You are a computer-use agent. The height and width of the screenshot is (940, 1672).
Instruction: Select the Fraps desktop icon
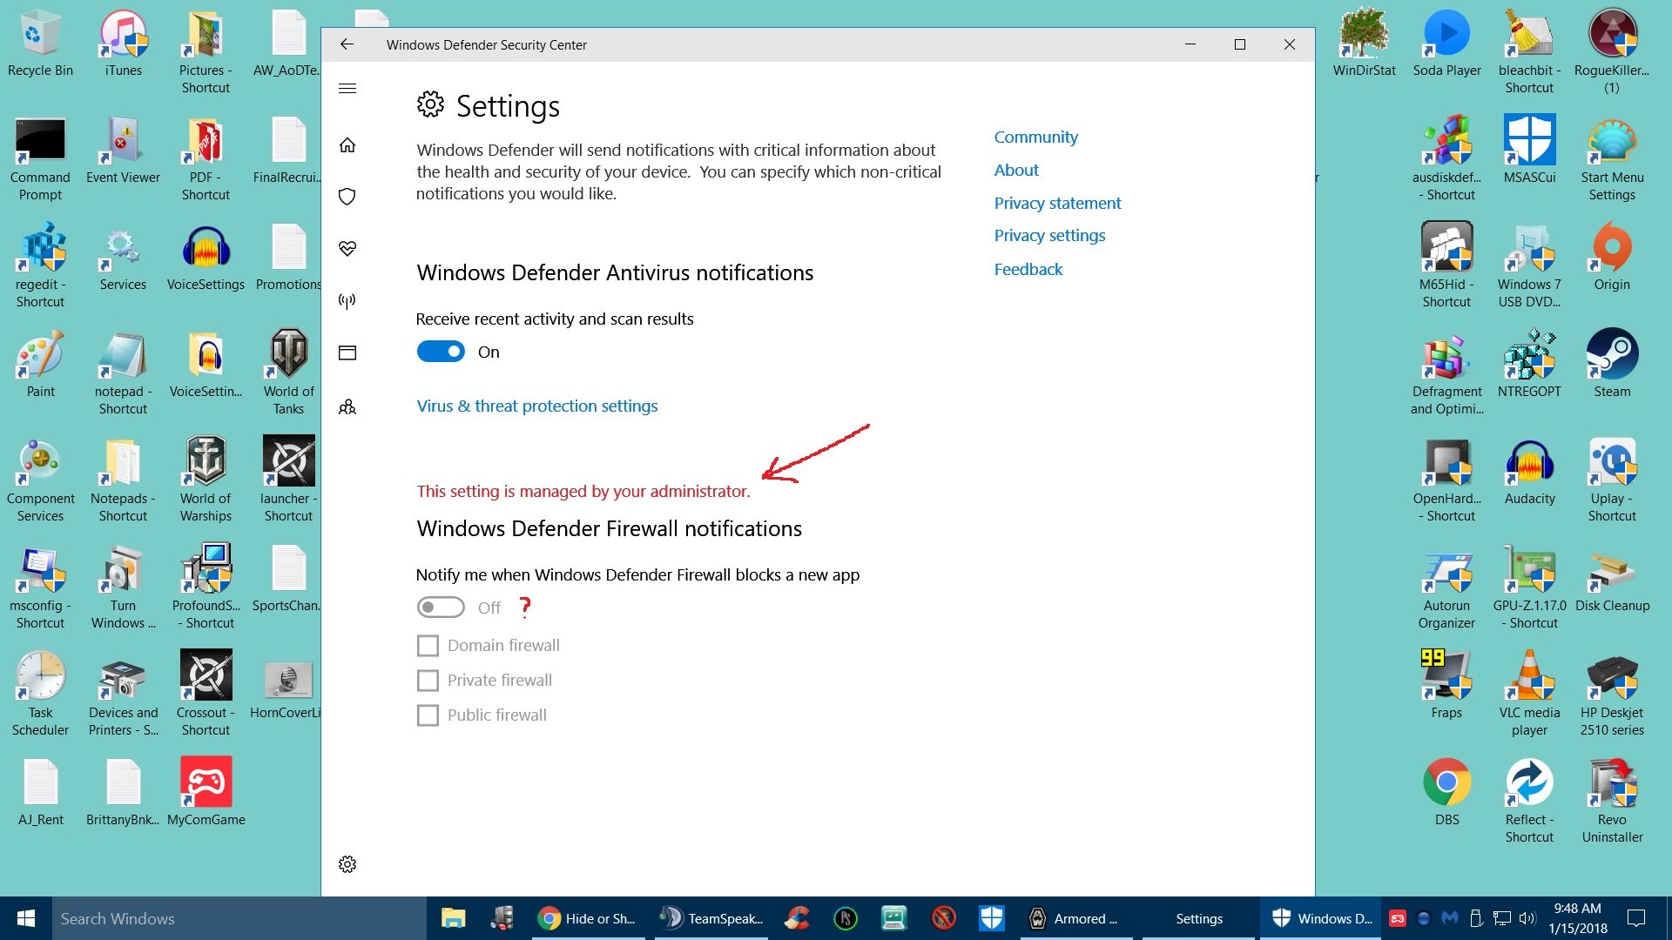pyautogui.click(x=1446, y=685)
